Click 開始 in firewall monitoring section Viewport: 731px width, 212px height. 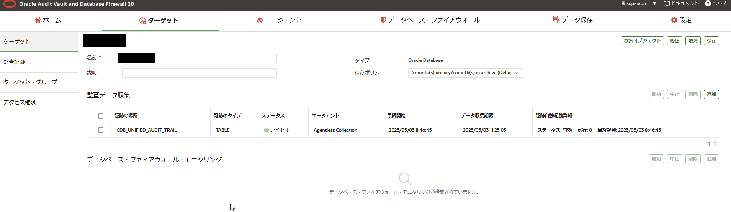pyautogui.click(x=656, y=159)
